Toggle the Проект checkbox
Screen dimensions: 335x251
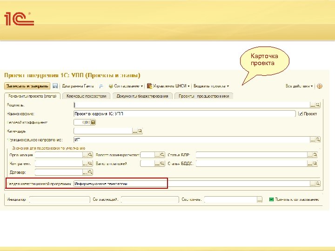[x=301, y=114]
